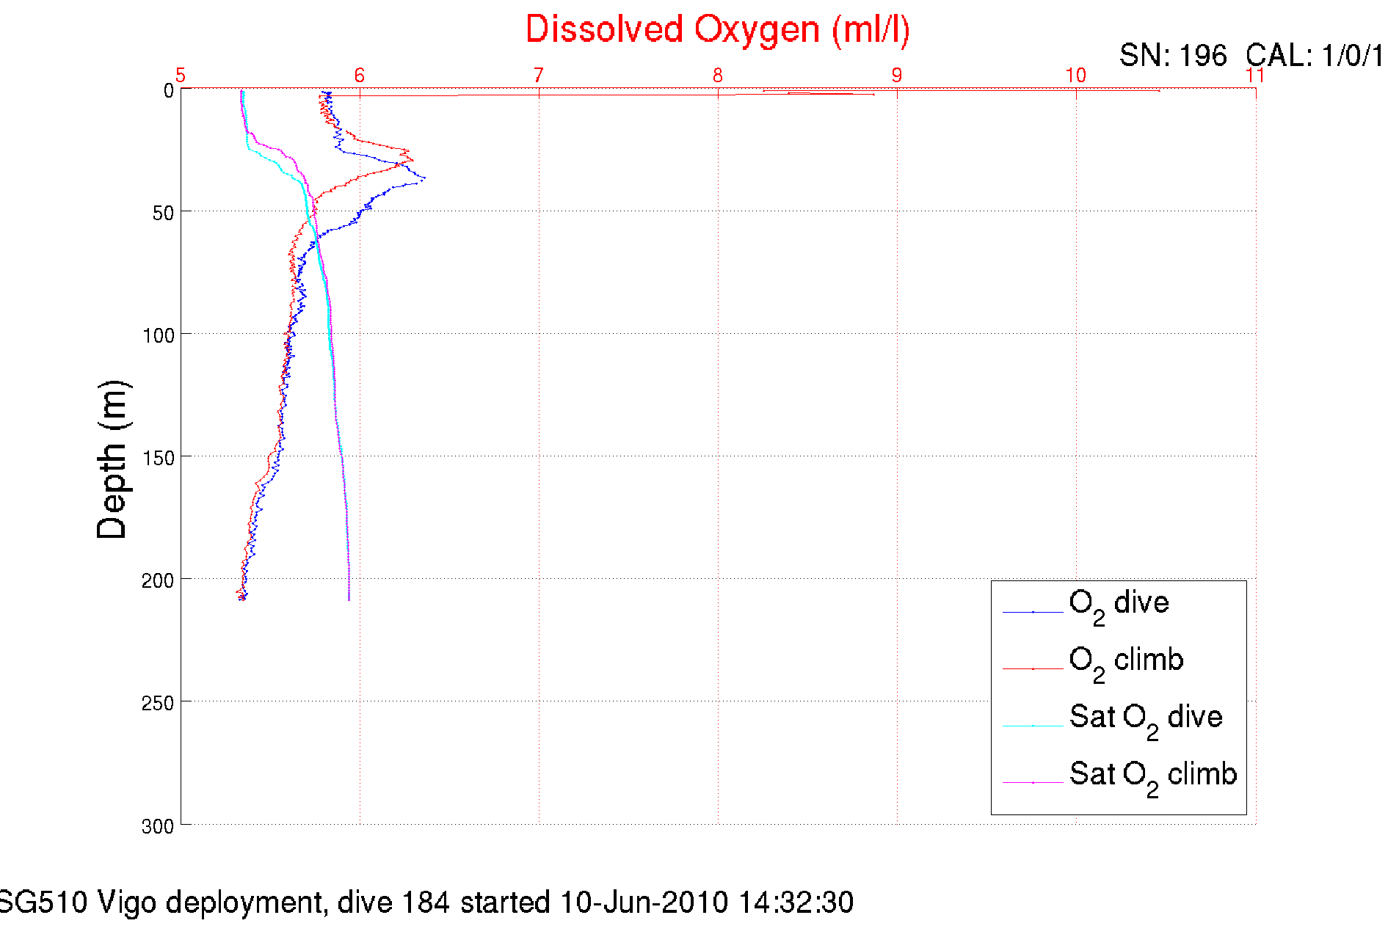
Task: Click the magenta saturation curve's bottom end
Action: pyautogui.click(x=349, y=599)
